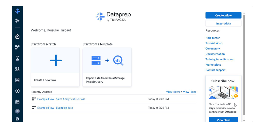Click flow icon beside Sales Analytics Use Case
The height and width of the screenshot is (128, 265).
tap(34, 99)
